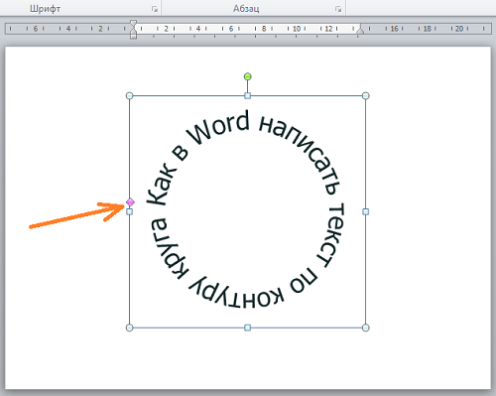496x396 pixels.
Task: Click the 10 mark on horizontal ruler
Action: point(297,29)
